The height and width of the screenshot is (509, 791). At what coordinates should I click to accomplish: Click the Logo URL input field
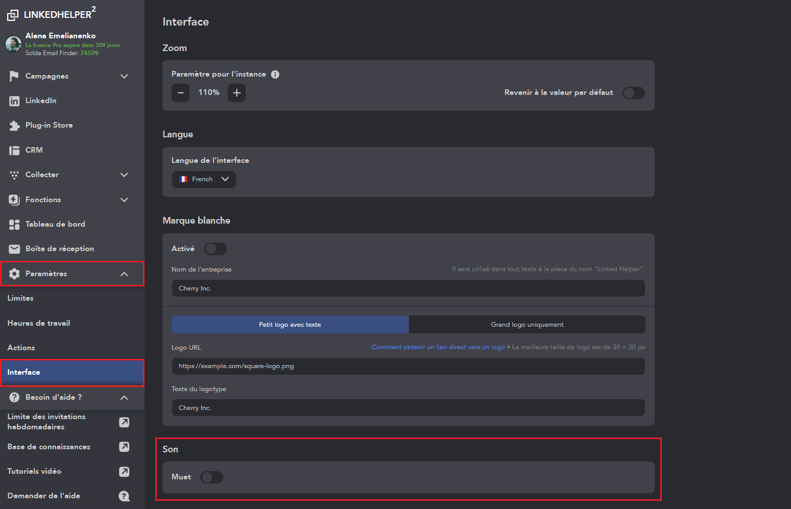408,366
